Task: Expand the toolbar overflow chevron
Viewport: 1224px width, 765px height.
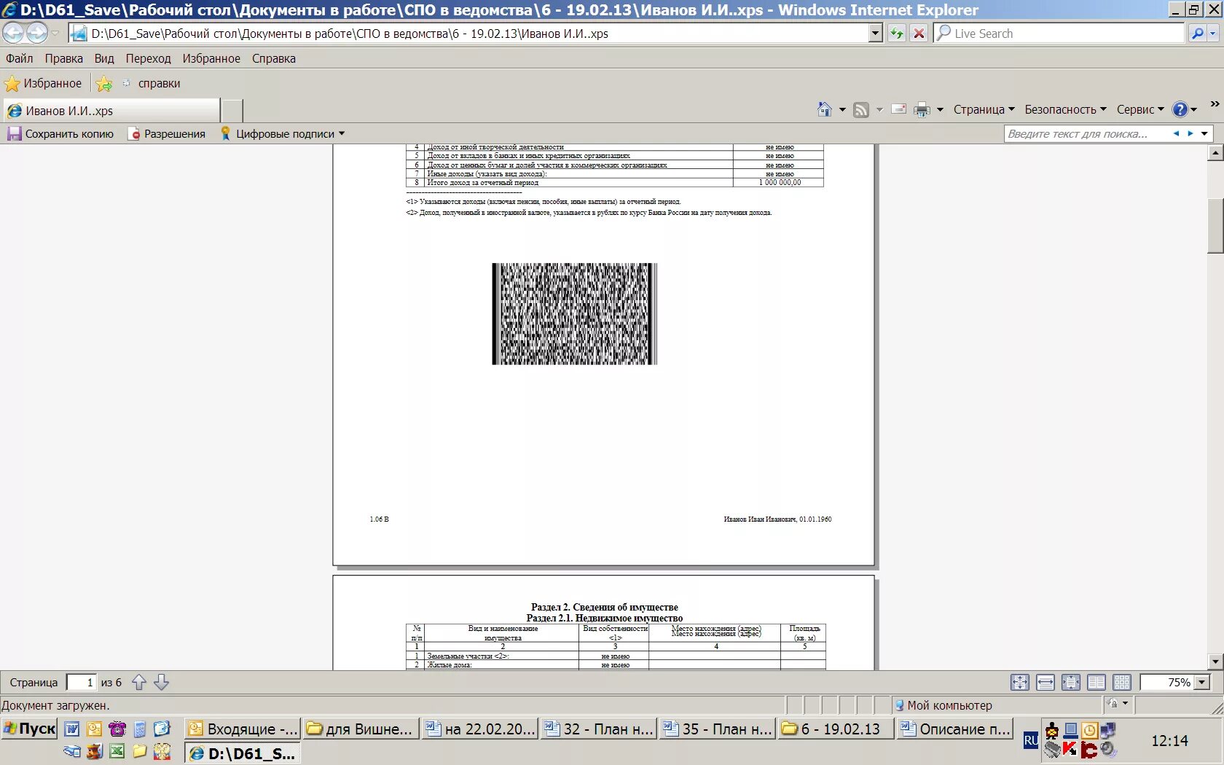Action: [x=1215, y=104]
